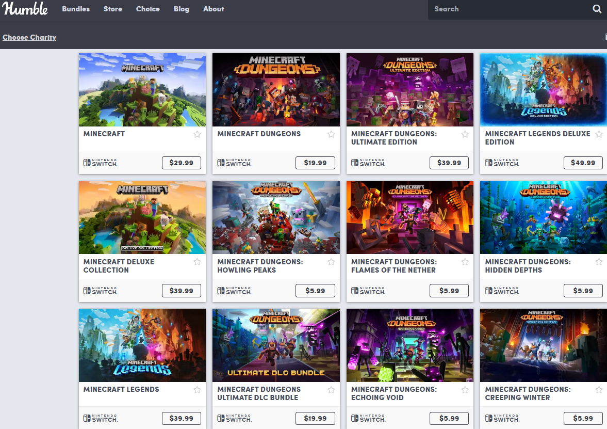Screen dimensions: 607x429
Task: Open "MINECRAFT DUNGEONS: HOWLING PEAKS" title
Action: click(x=260, y=266)
